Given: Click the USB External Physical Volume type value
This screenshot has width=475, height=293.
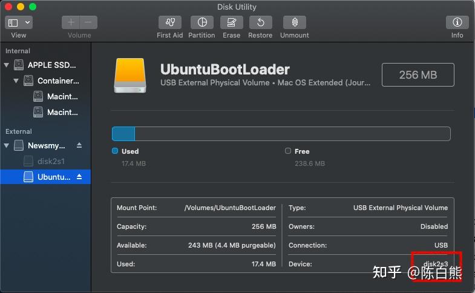Looking at the screenshot, I should tap(401, 208).
